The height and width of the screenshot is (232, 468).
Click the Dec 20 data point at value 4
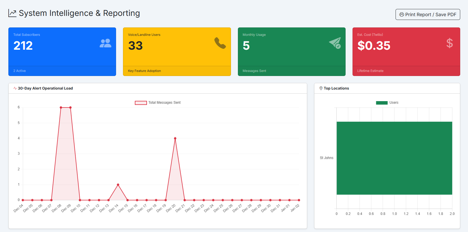pyautogui.click(x=175, y=138)
